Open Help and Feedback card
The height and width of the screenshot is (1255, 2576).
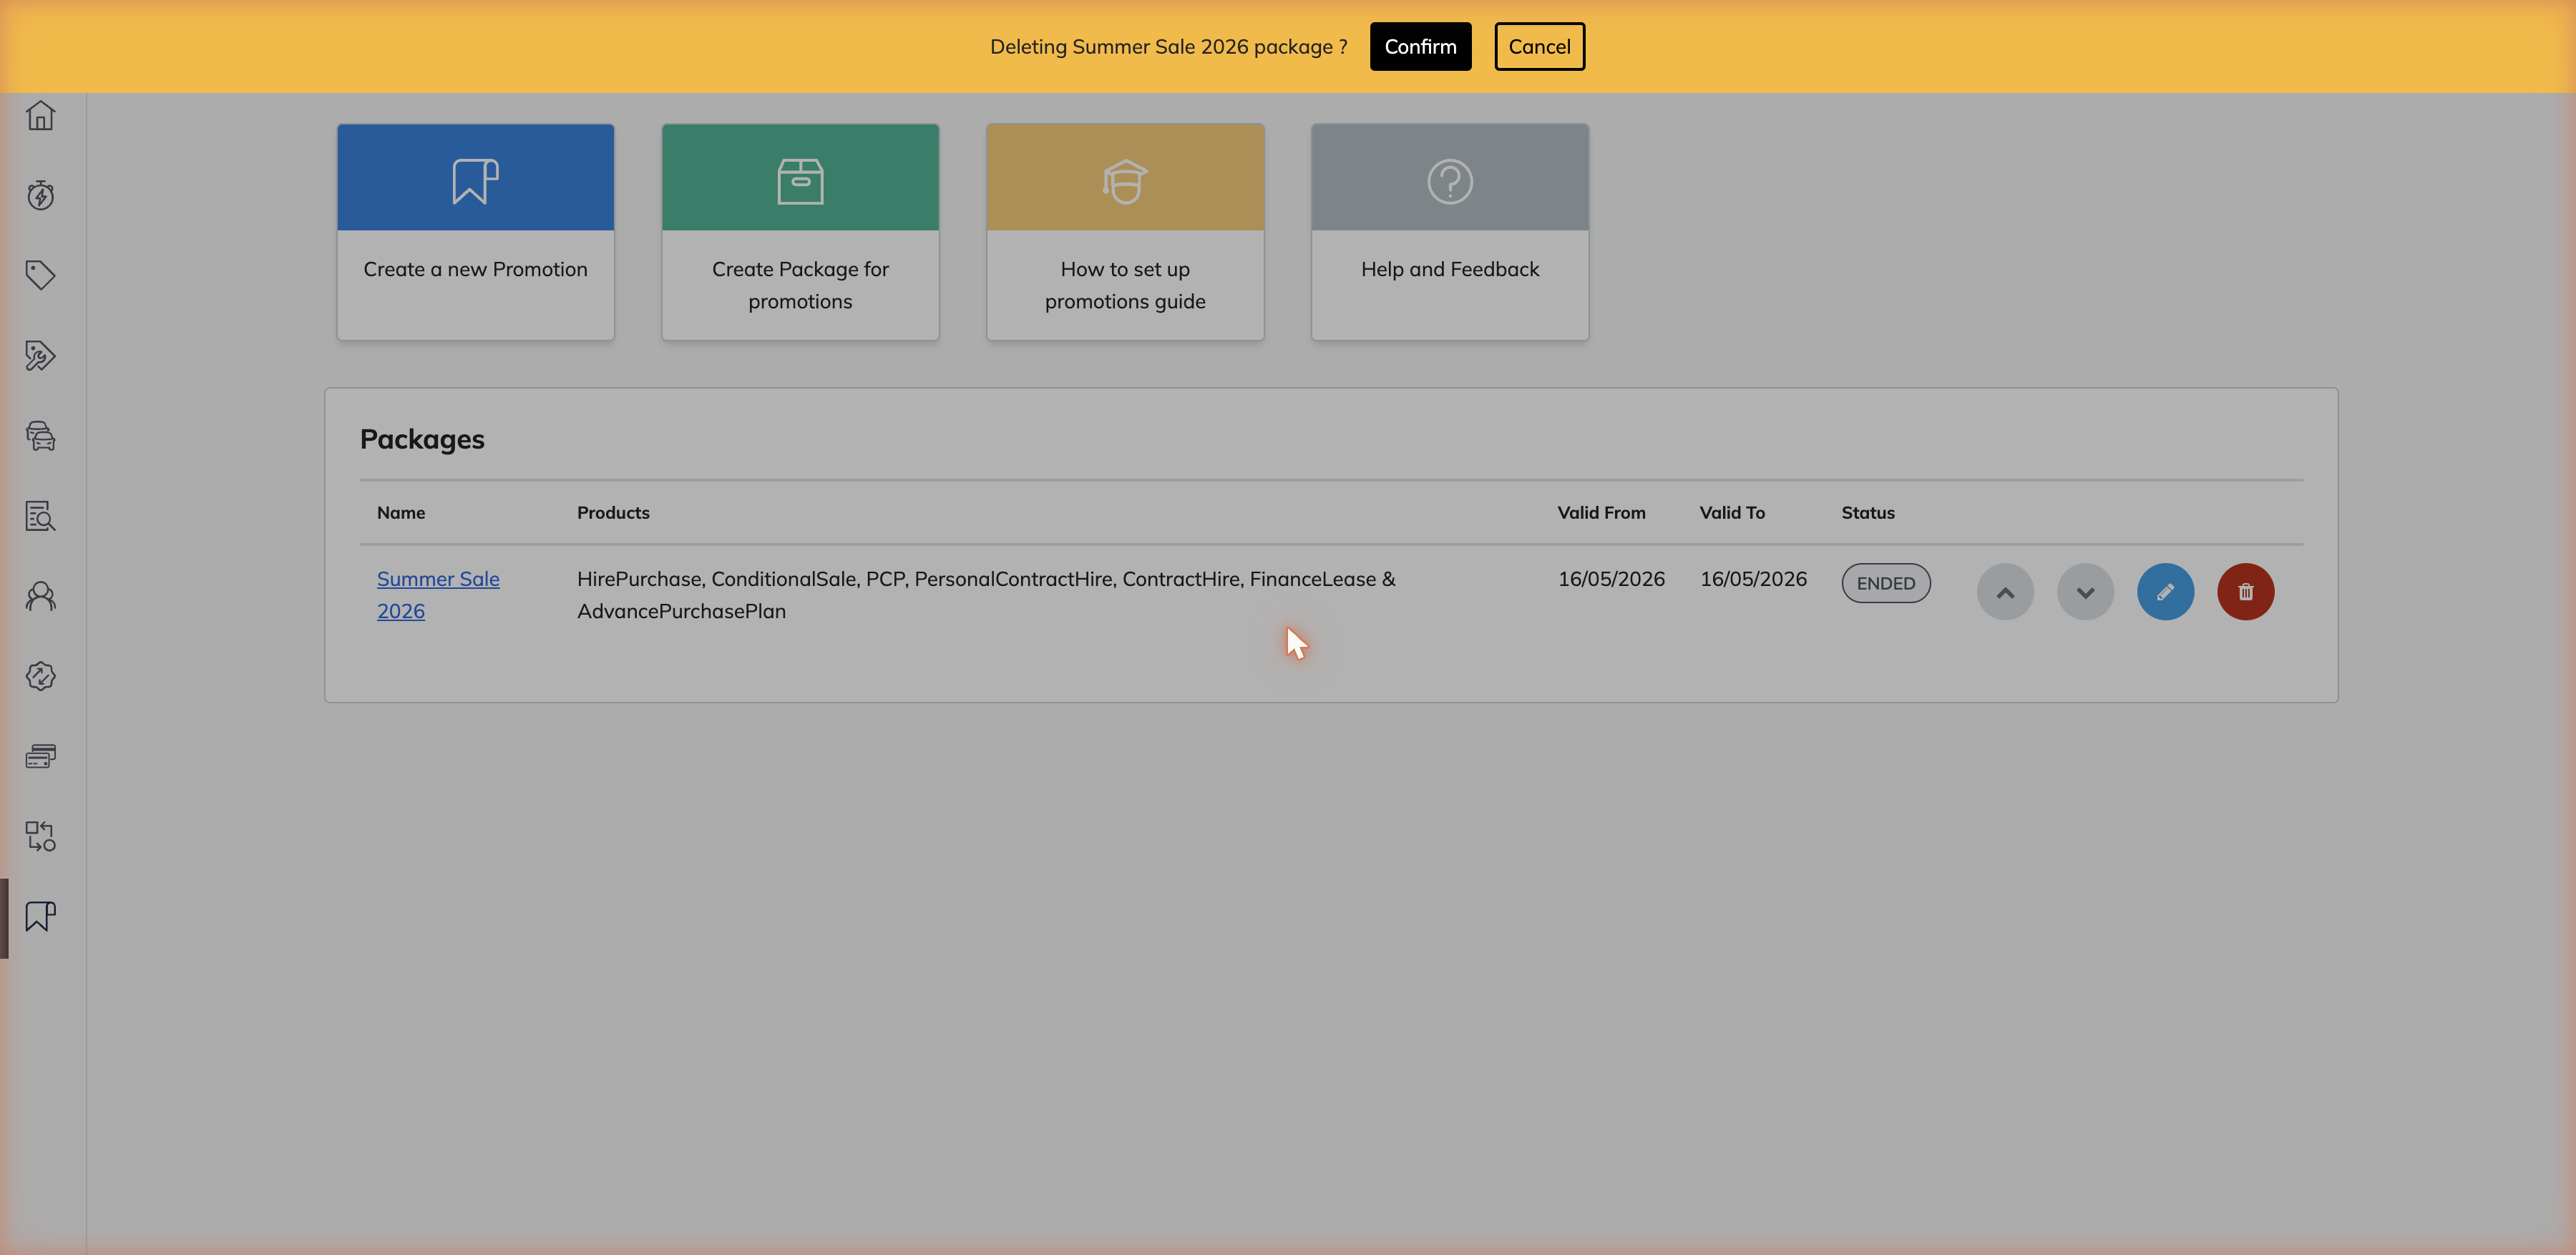1450,232
